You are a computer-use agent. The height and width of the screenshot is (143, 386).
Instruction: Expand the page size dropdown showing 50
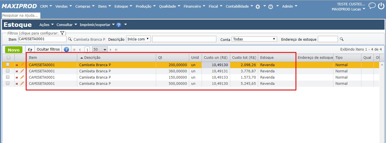click(100, 49)
